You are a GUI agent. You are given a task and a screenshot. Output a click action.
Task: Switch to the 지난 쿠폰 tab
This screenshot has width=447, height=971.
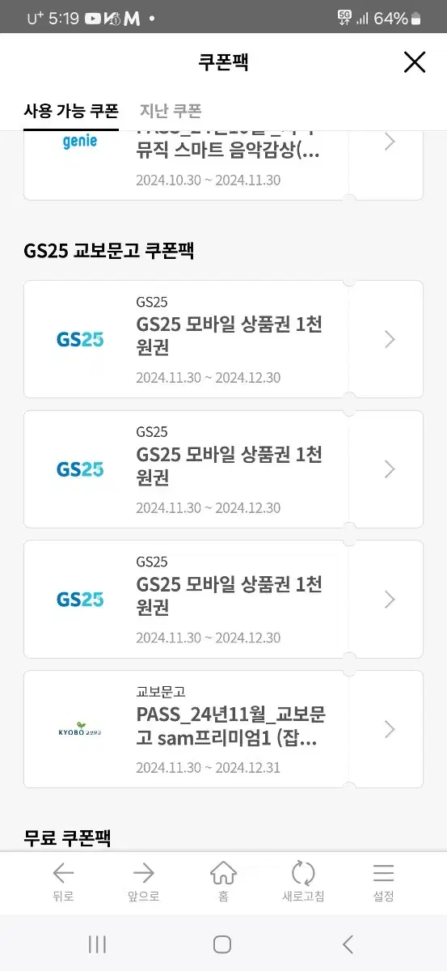[171, 111]
